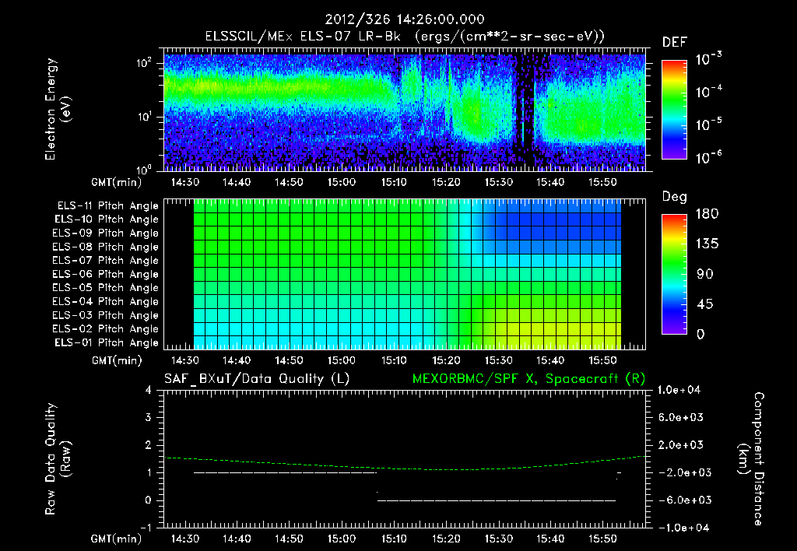Screen dimensions: 797x551
Task: Click the Electron Energy (eV) axis label
Action: (x=58, y=109)
